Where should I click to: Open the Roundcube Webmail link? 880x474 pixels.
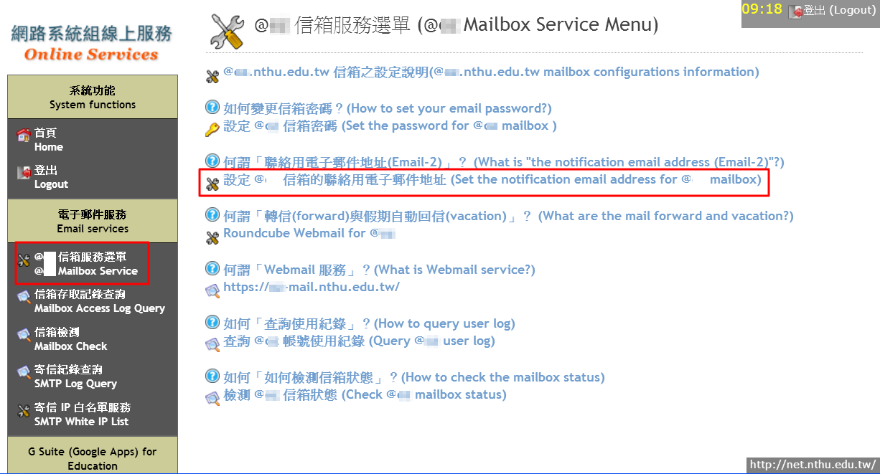coord(310,233)
